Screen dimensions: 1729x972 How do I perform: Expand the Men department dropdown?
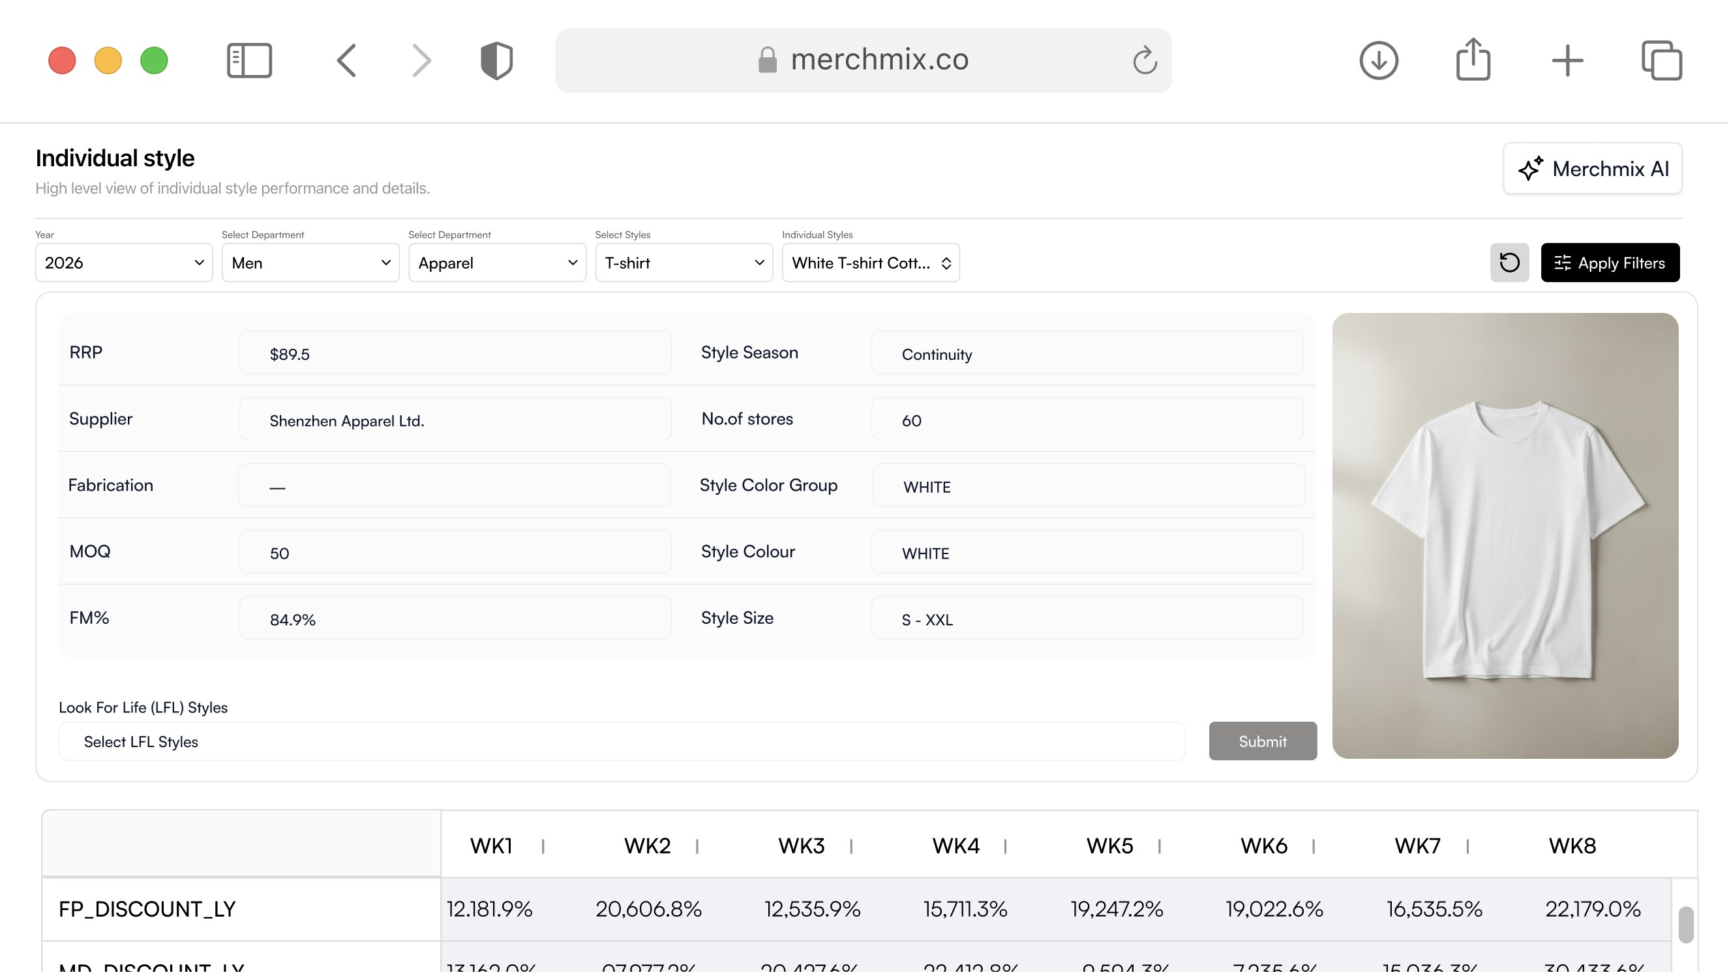tap(310, 262)
